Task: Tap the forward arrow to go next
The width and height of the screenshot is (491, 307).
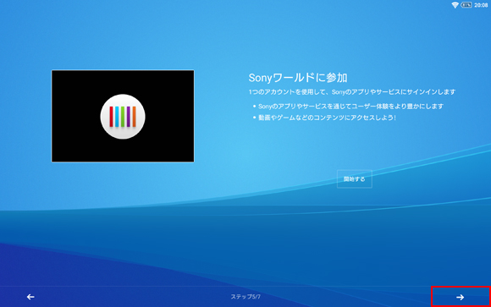Action: (460, 297)
